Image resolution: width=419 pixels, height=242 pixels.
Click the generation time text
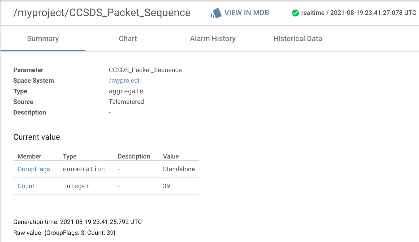77,222
